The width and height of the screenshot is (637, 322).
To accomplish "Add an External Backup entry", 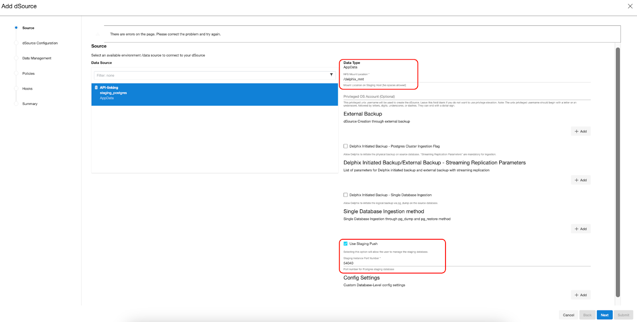I will coord(580,131).
